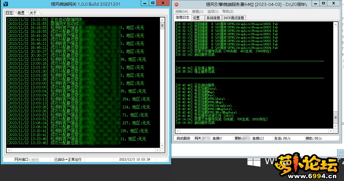The image size is (344, 181).
Task: Click the 网关端口 status label
Action: point(22,159)
